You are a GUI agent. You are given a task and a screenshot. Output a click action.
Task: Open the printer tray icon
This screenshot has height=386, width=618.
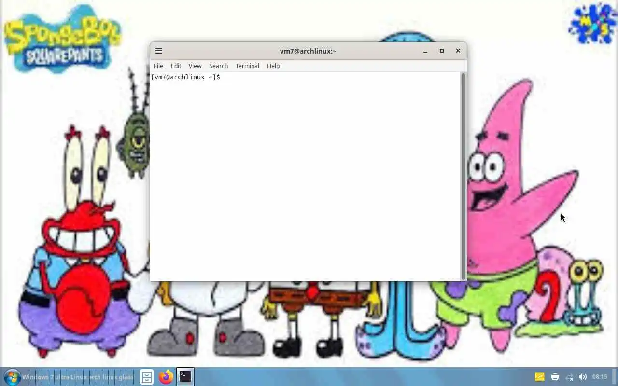(x=555, y=377)
